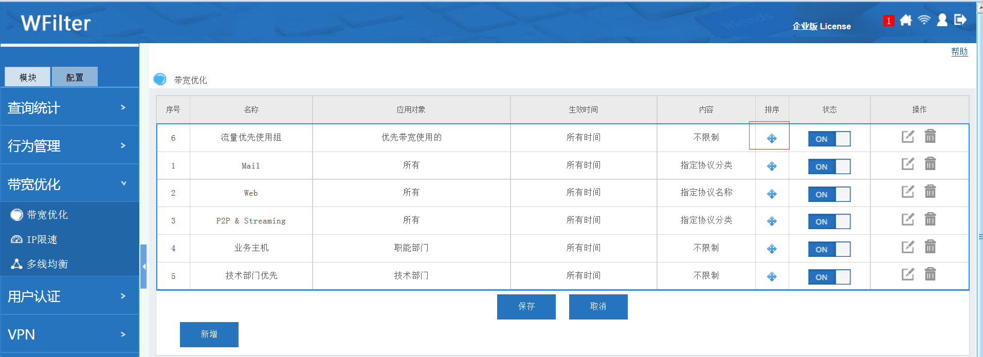Expand the 查询统计 menu section
983x357 pixels.
(69, 107)
